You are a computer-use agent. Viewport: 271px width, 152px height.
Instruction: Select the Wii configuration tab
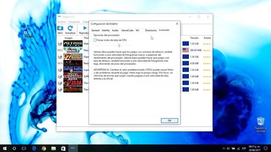[137, 30]
